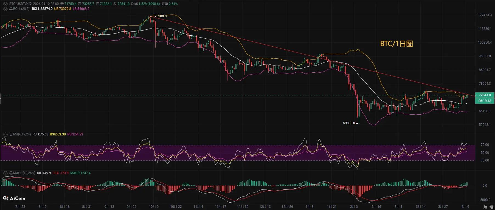Click the 8月 18 date label

65,207
